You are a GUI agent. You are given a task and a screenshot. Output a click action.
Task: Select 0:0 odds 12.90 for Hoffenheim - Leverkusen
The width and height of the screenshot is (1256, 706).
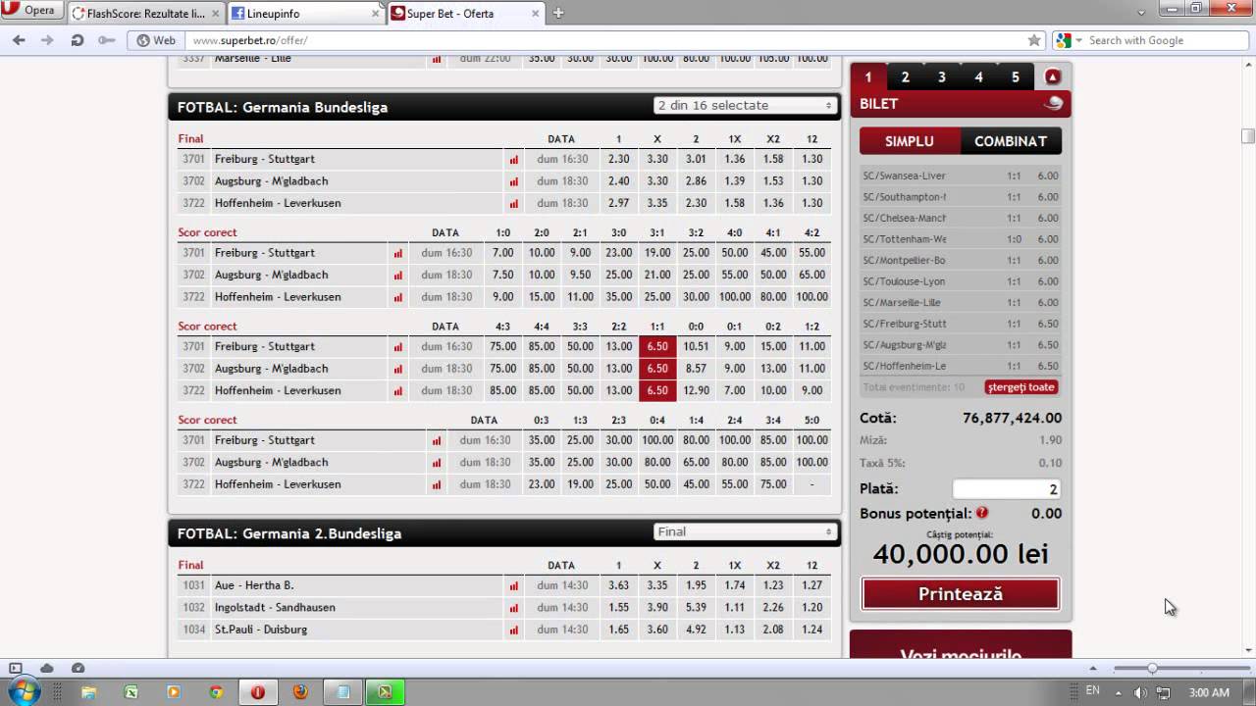coord(696,390)
